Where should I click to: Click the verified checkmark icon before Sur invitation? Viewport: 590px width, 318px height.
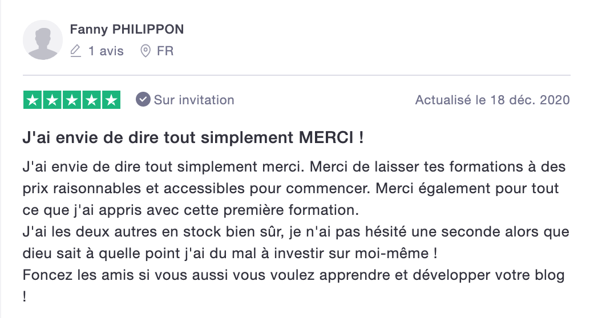(x=143, y=100)
